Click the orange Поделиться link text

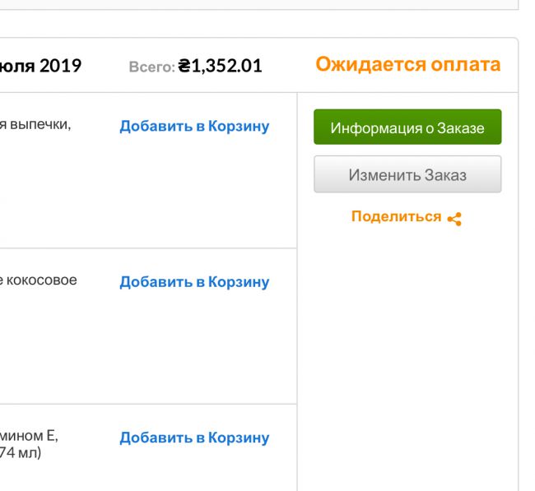tap(396, 217)
